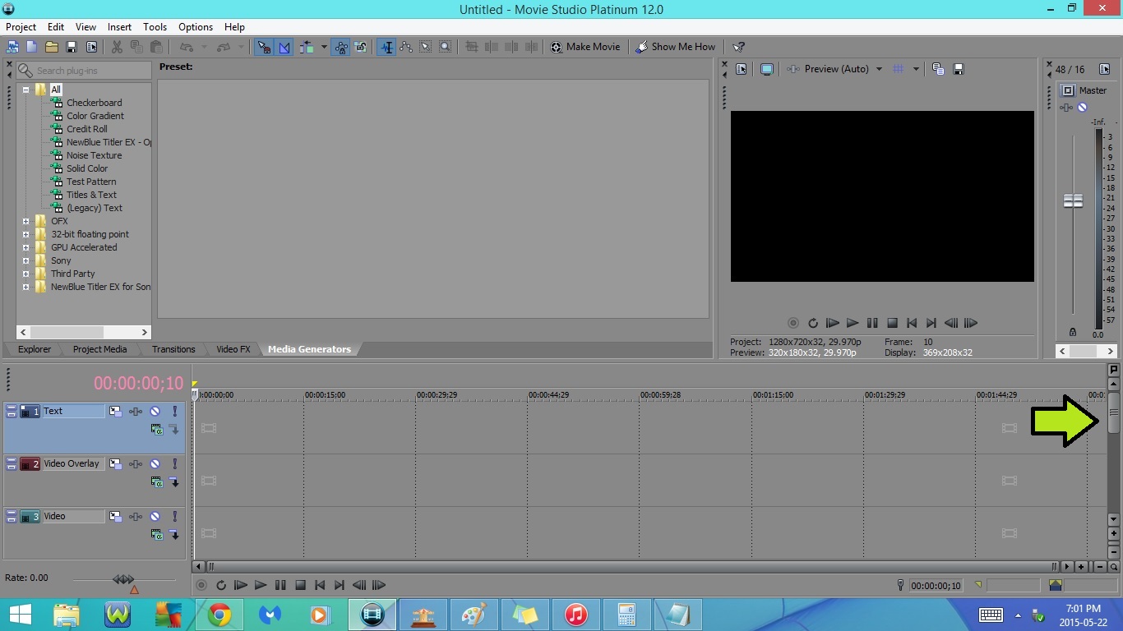1123x631 pixels.
Task: Switch to the Video FX tab
Action: point(233,349)
